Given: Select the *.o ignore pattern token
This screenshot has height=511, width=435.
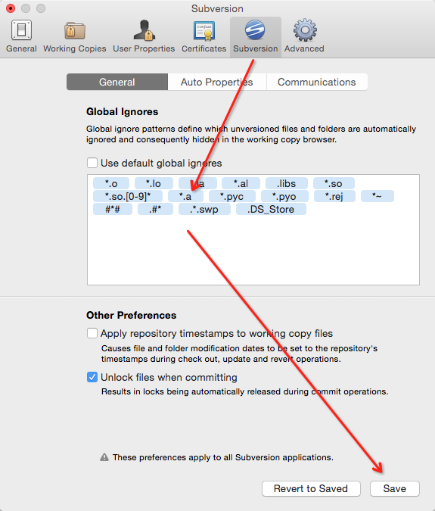Looking at the screenshot, I should click(x=111, y=183).
